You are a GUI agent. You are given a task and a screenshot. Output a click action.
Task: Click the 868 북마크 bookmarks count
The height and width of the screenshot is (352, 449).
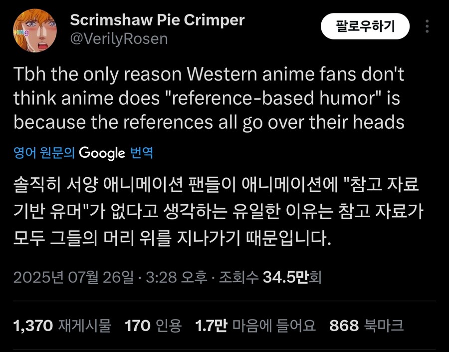coord(367,326)
